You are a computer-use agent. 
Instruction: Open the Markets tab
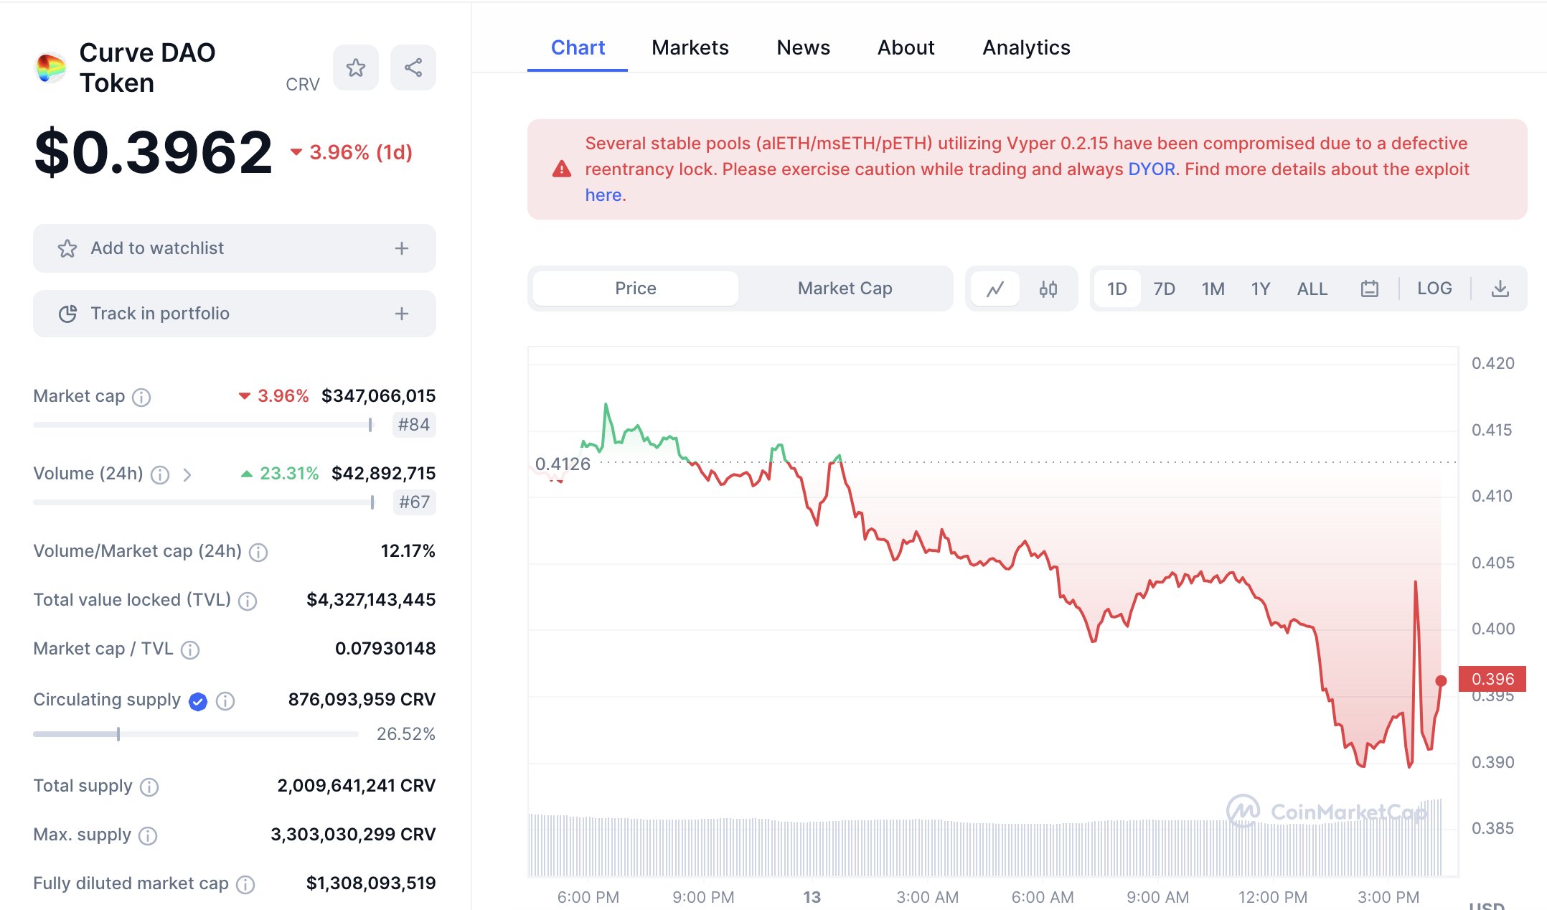click(x=690, y=47)
